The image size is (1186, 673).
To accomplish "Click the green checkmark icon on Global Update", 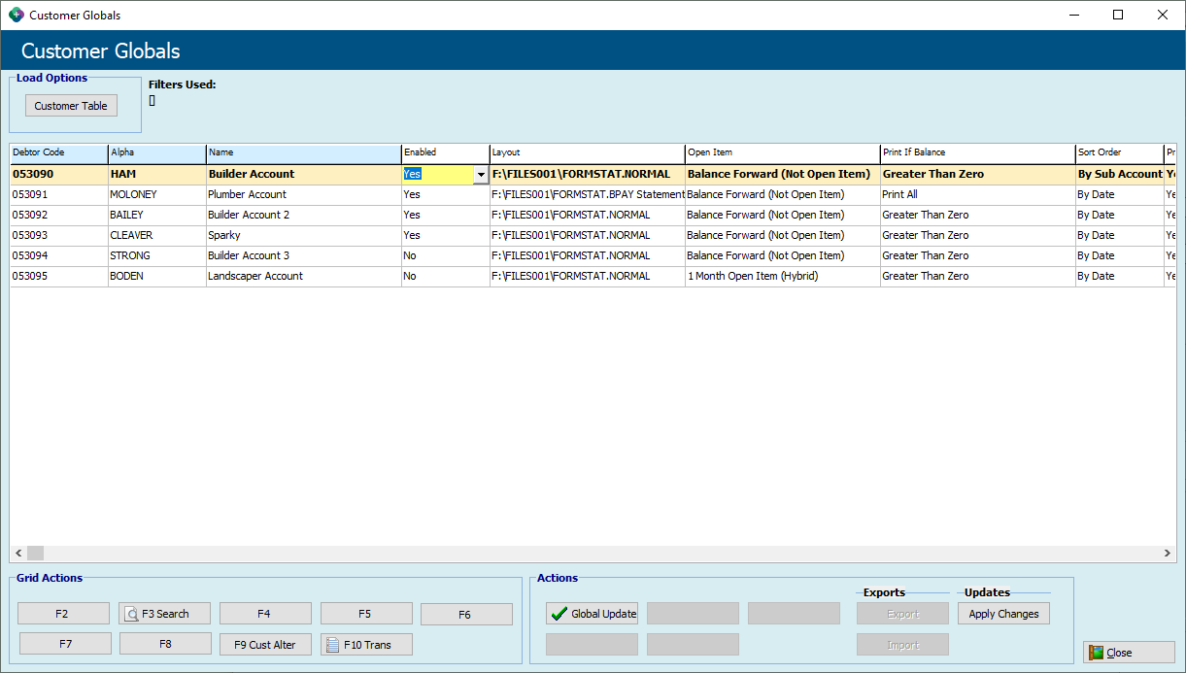I will pyautogui.click(x=559, y=614).
